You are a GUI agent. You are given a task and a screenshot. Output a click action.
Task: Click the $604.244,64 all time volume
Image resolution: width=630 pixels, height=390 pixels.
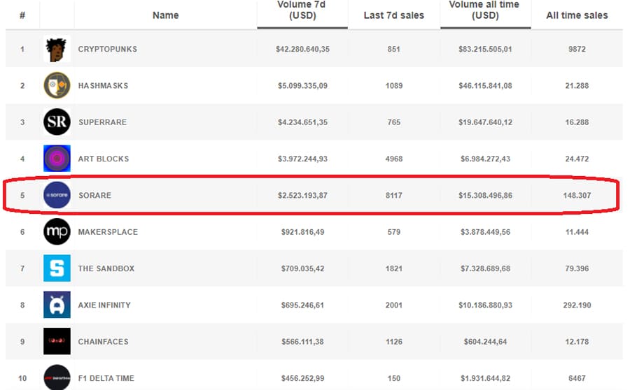point(485,341)
